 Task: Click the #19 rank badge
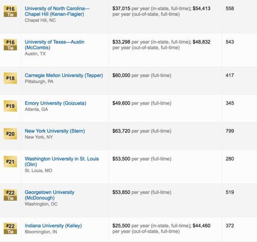(x=10, y=106)
